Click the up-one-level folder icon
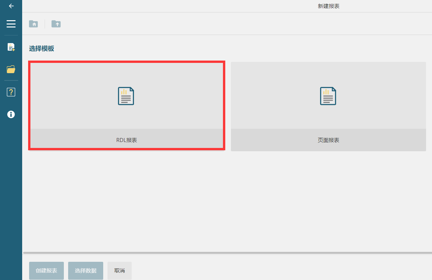The image size is (432, 280). click(56, 24)
